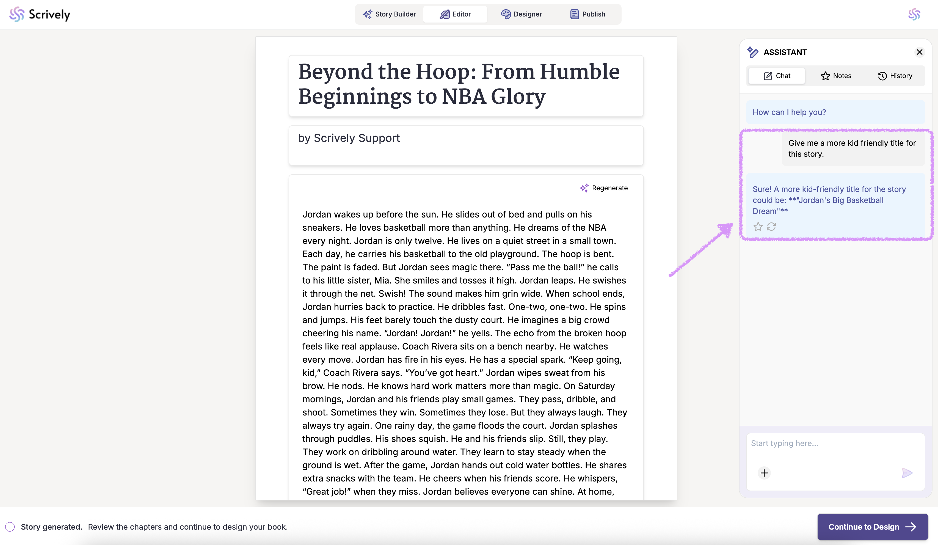938x545 pixels.
Task: Regenerate the assistant's response with refresh icon
Action: 771,226
